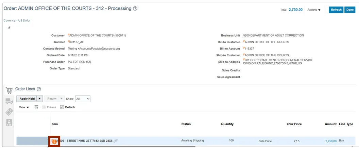
Task: Click customer ADMIN OFFICE OF THE COURTS (560671)
Action: pos(98,36)
